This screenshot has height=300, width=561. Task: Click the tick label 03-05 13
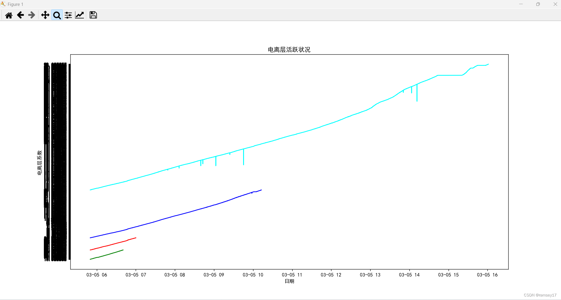tap(370, 275)
